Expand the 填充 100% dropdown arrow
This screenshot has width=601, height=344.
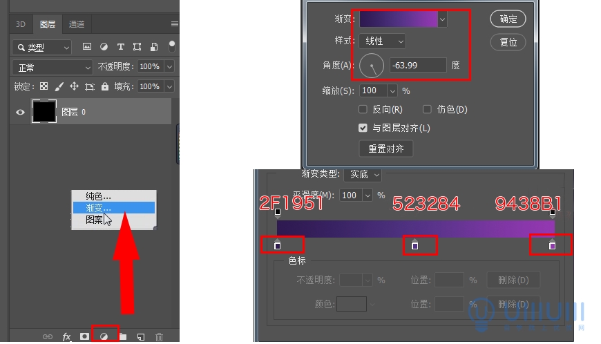[169, 86]
